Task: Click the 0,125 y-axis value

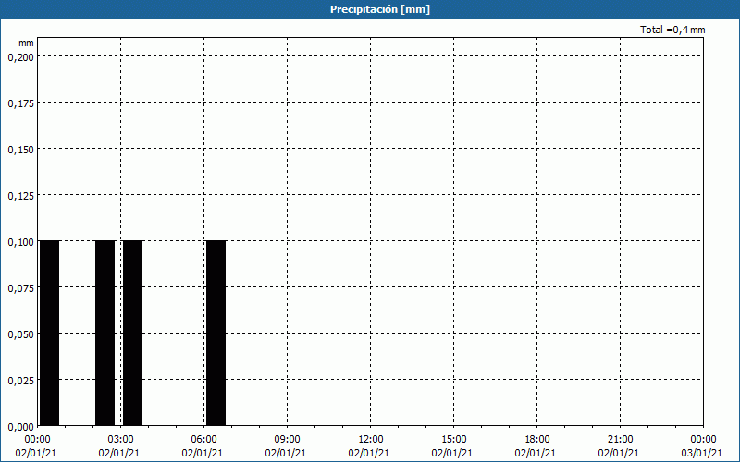Action: coord(20,196)
